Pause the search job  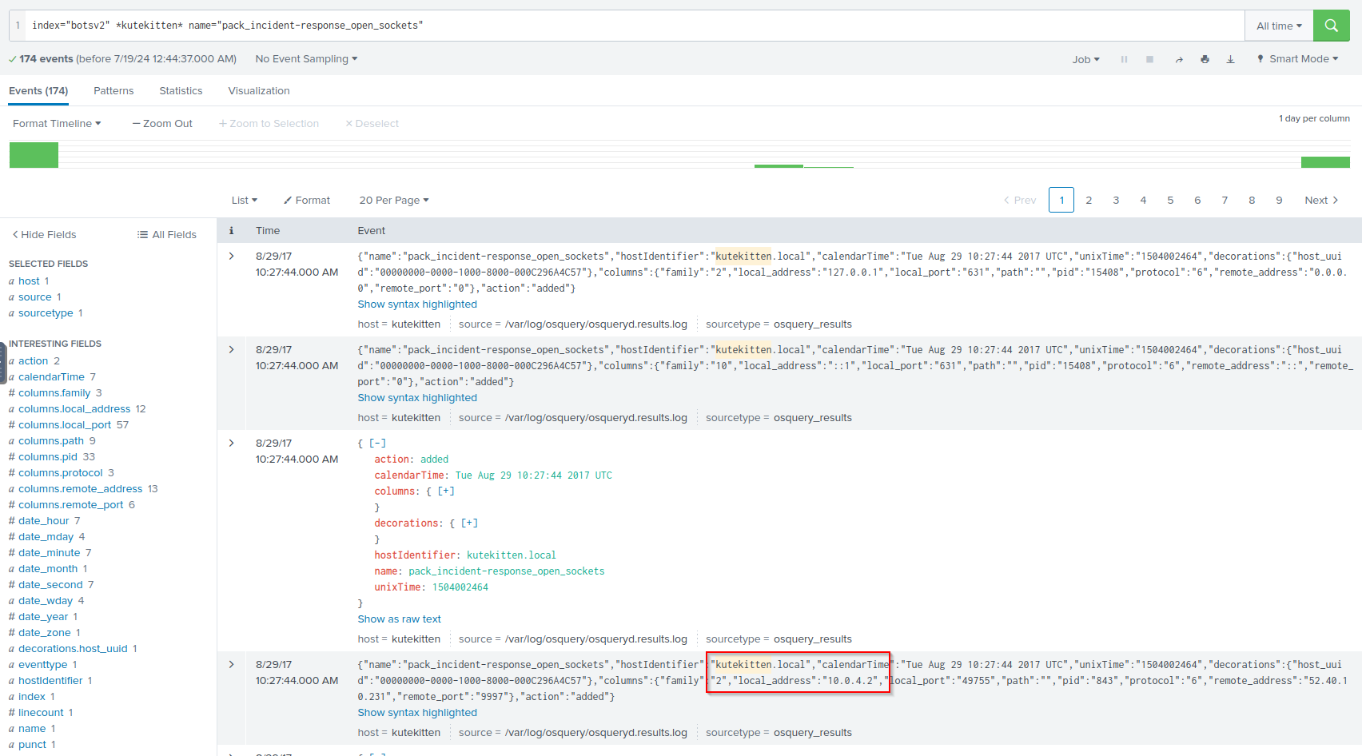point(1124,59)
